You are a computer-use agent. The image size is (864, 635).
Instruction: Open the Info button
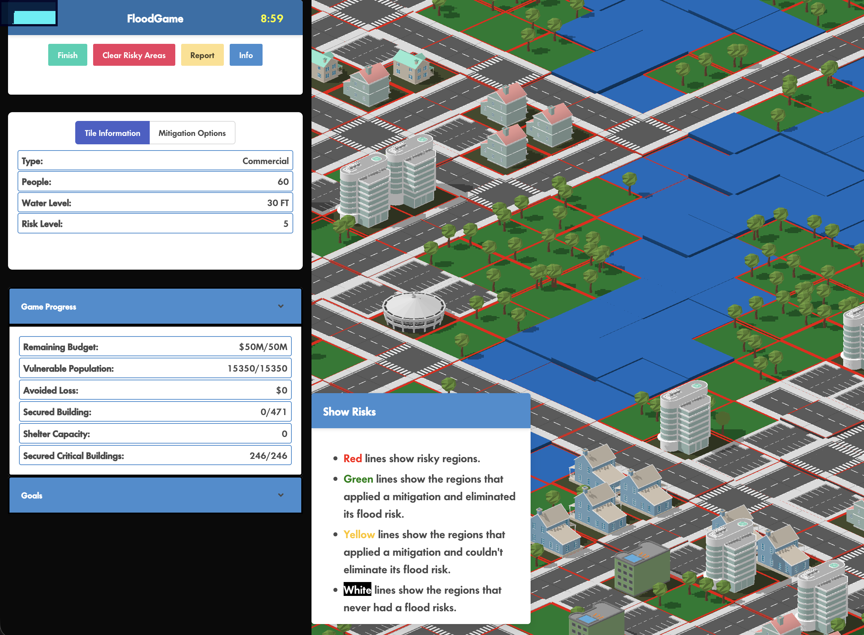pyautogui.click(x=246, y=55)
